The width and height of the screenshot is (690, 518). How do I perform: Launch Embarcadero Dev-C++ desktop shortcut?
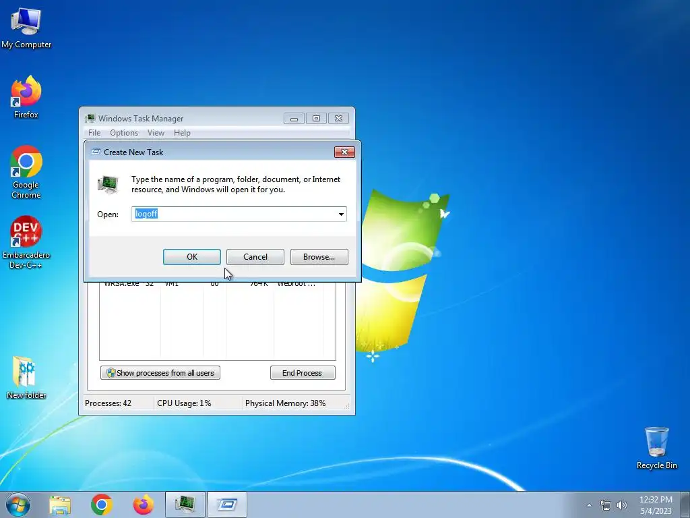(26, 242)
